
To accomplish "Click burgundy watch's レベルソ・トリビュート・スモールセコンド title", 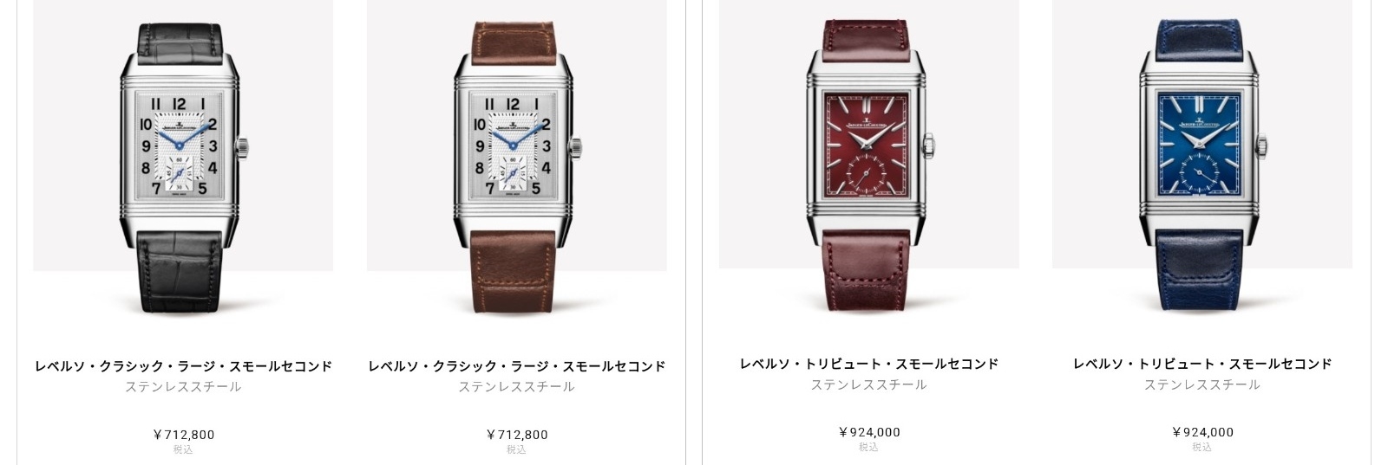I will click(869, 364).
